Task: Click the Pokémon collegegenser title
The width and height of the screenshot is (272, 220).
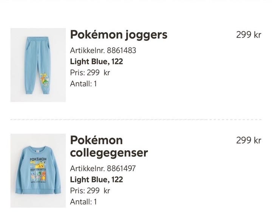Action: click(109, 147)
